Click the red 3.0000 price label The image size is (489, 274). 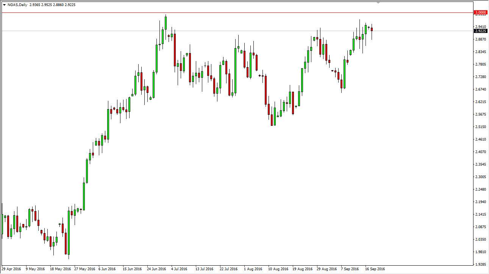pos(481,13)
